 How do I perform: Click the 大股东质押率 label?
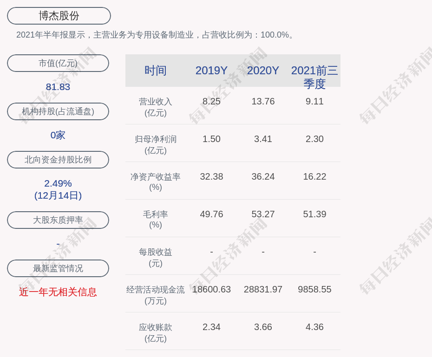[58, 220]
